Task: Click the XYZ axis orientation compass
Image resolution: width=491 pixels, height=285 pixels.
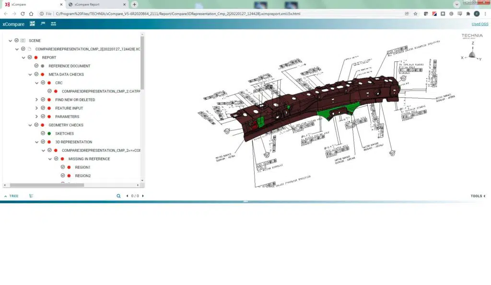Action: [x=472, y=51]
